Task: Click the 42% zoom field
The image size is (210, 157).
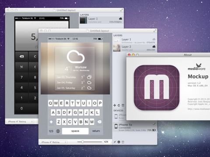Action: (107, 142)
